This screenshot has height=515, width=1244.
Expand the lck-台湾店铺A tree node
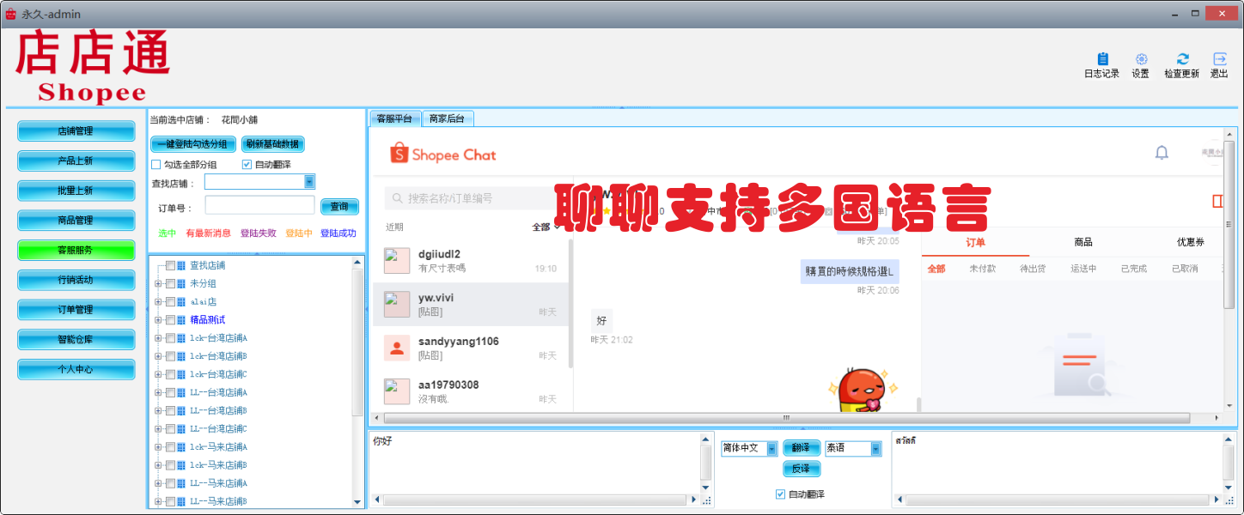pyautogui.click(x=158, y=338)
